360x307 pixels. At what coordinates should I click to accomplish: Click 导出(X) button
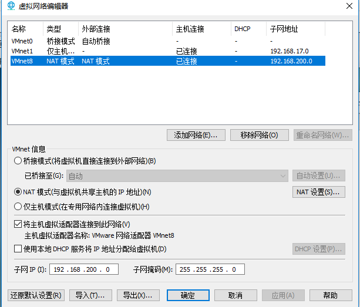click(138, 295)
